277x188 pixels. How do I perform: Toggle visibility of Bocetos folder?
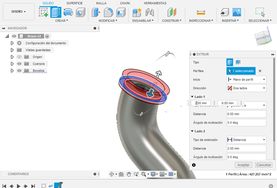(19, 71)
